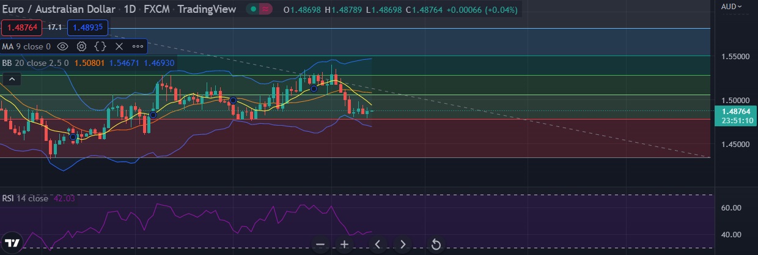Move the chart right with the arrow
The height and width of the screenshot is (255, 758).
point(402,245)
